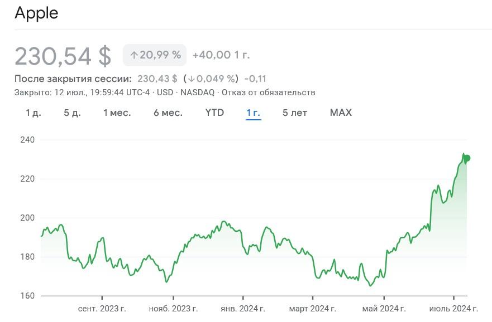Click the янв. 2024 г. axis label

click(243, 309)
